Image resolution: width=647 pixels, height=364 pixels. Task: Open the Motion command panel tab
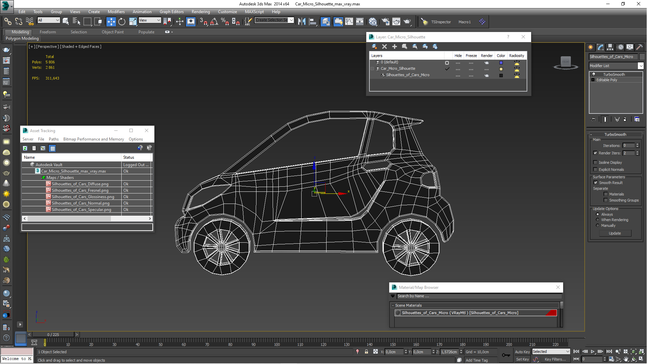620,47
